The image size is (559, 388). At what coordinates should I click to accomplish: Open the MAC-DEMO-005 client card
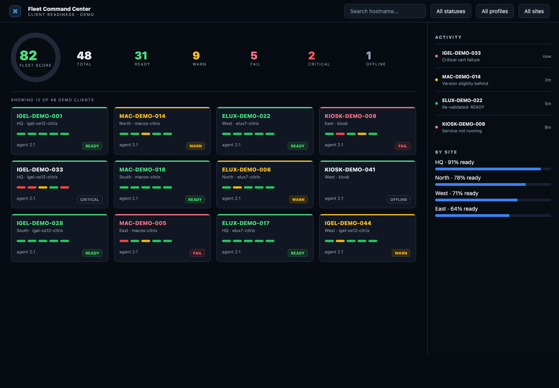[162, 238]
